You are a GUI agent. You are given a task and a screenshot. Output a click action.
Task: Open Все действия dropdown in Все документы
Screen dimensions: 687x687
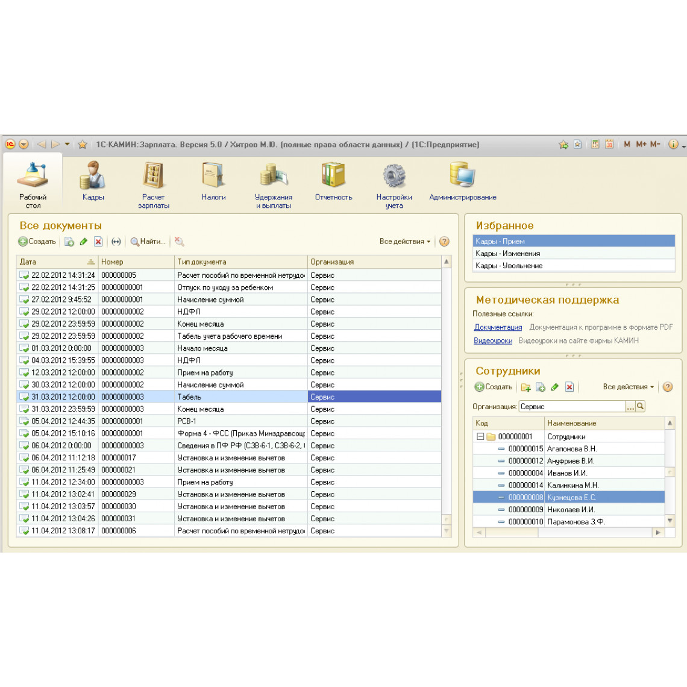[x=405, y=242]
